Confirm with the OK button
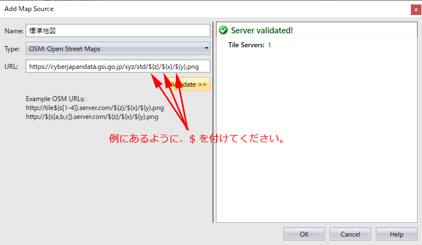 click(304, 234)
